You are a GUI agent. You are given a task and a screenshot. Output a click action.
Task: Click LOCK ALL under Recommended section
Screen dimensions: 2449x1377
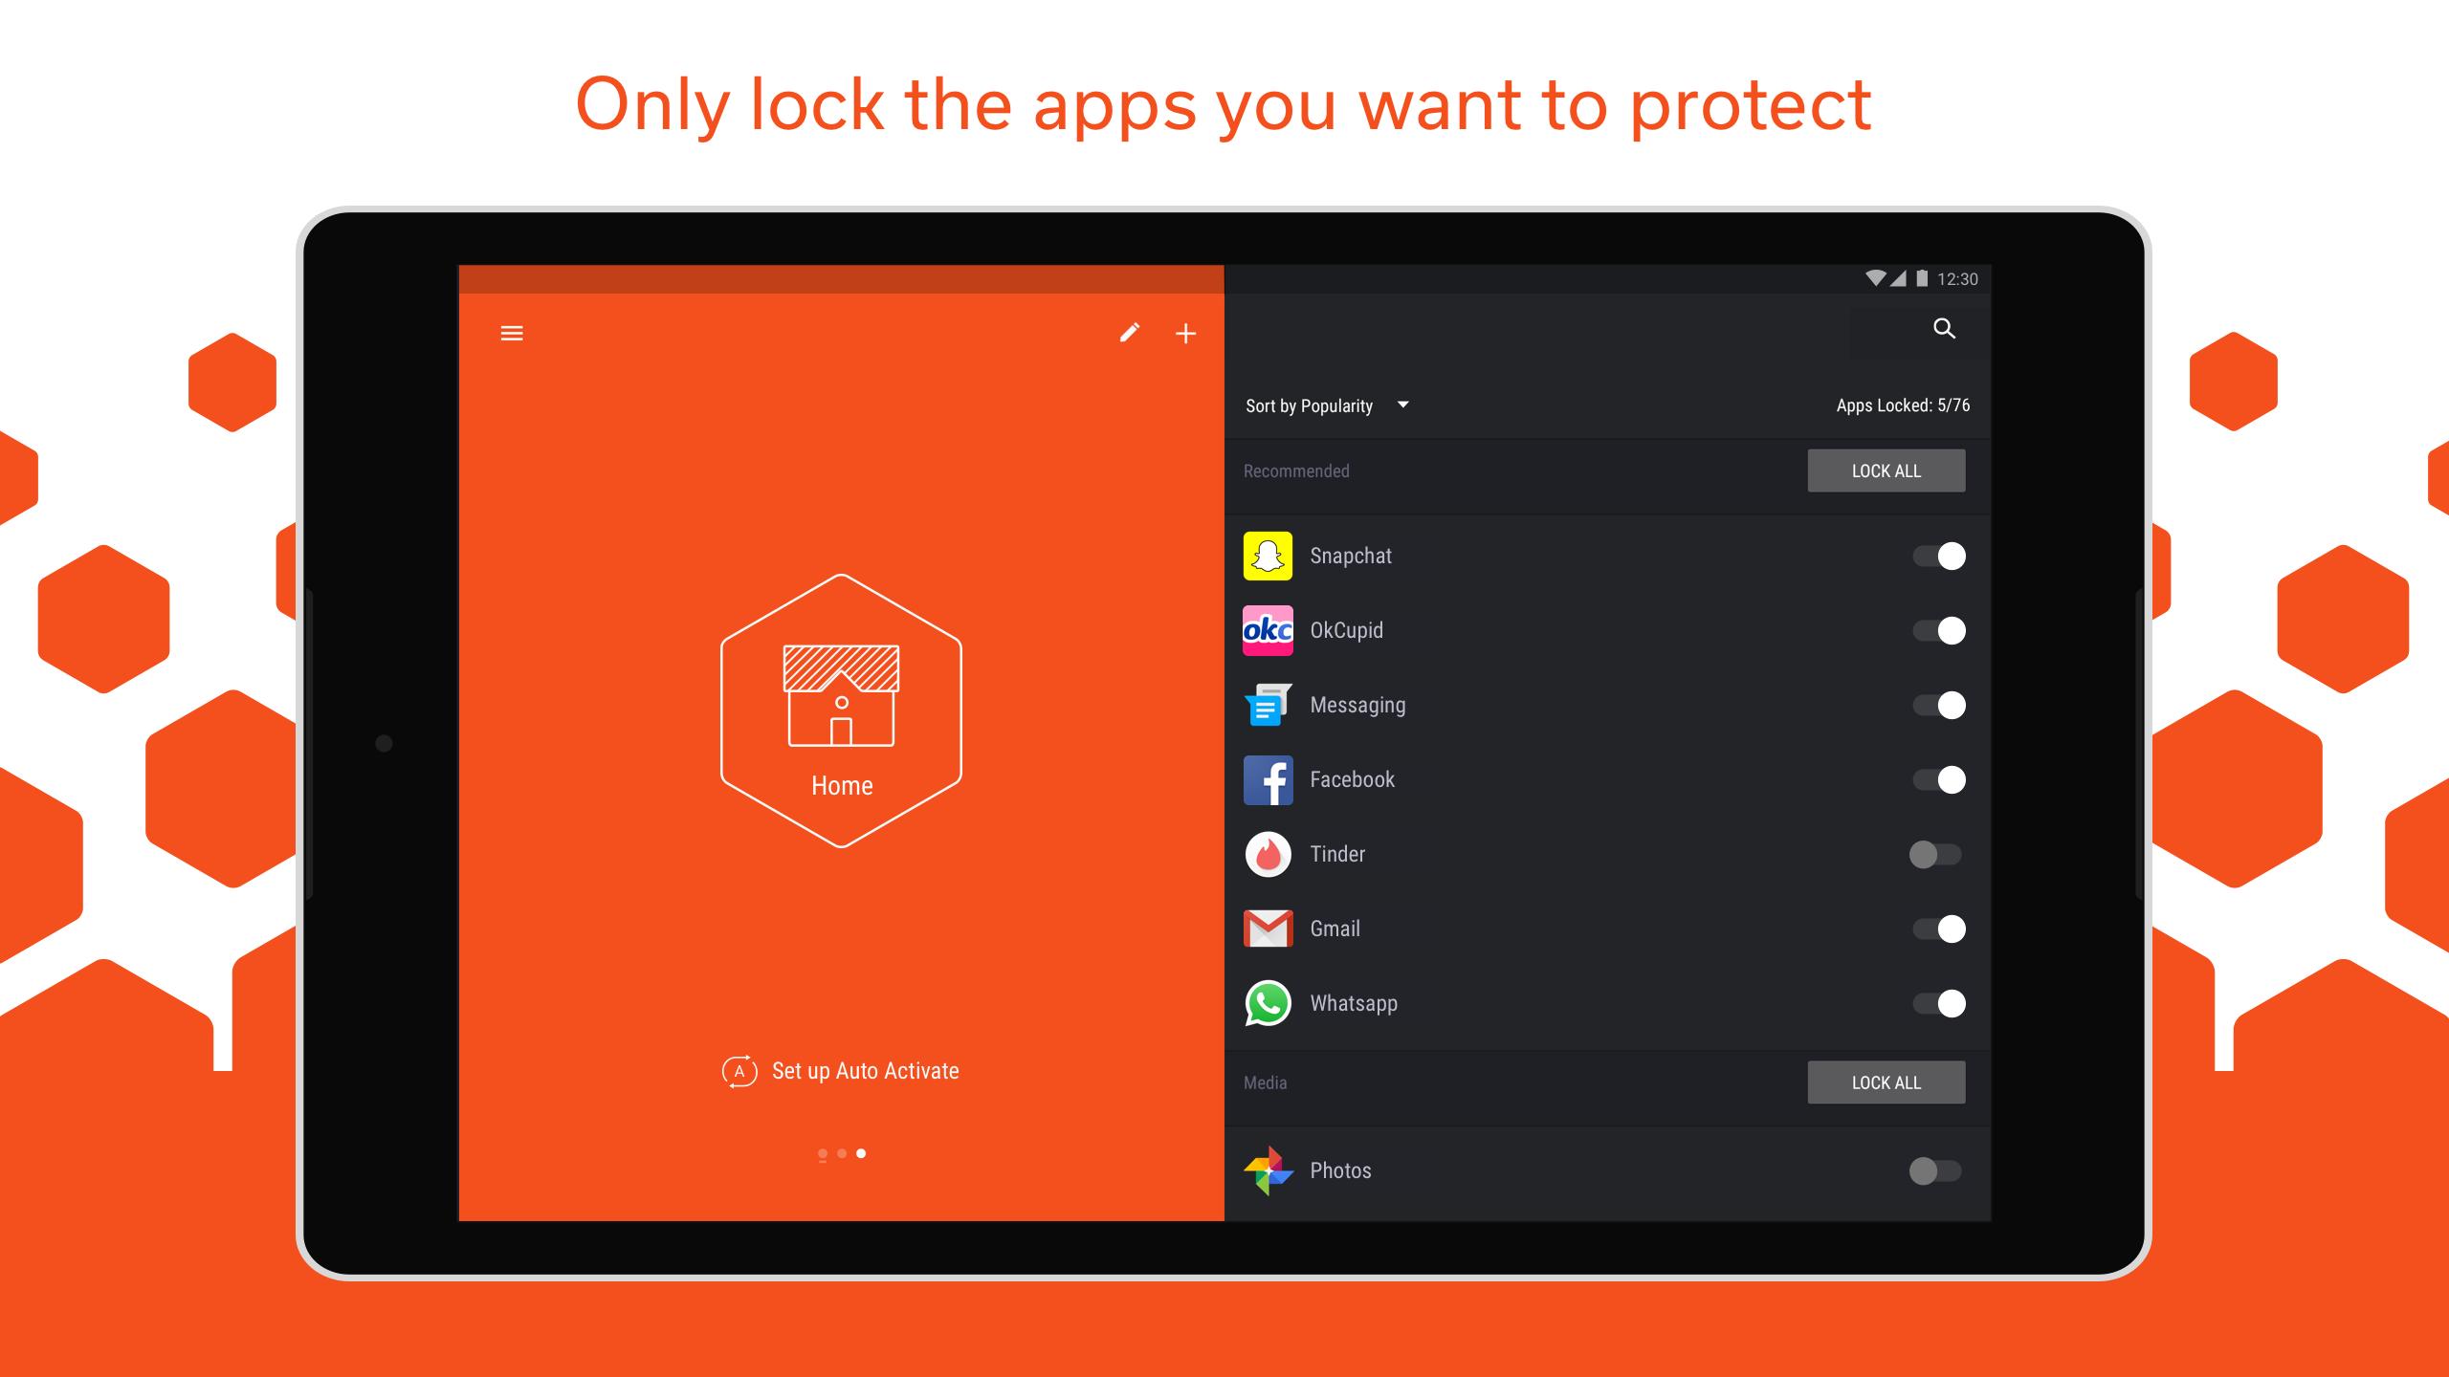pos(1886,470)
